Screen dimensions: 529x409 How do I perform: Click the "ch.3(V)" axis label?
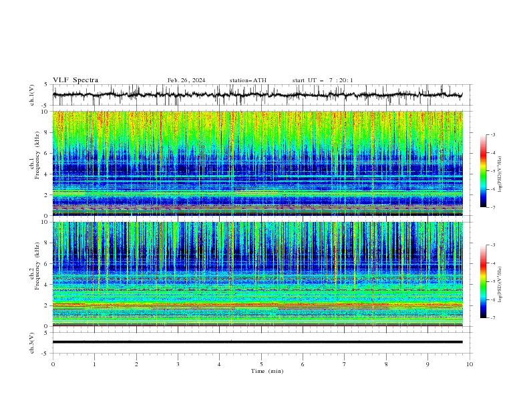[32, 343]
